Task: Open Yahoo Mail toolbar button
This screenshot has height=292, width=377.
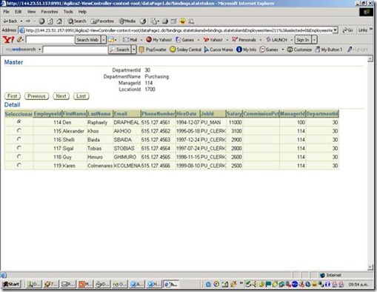Action: pyautogui.click(x=130, y=40)
